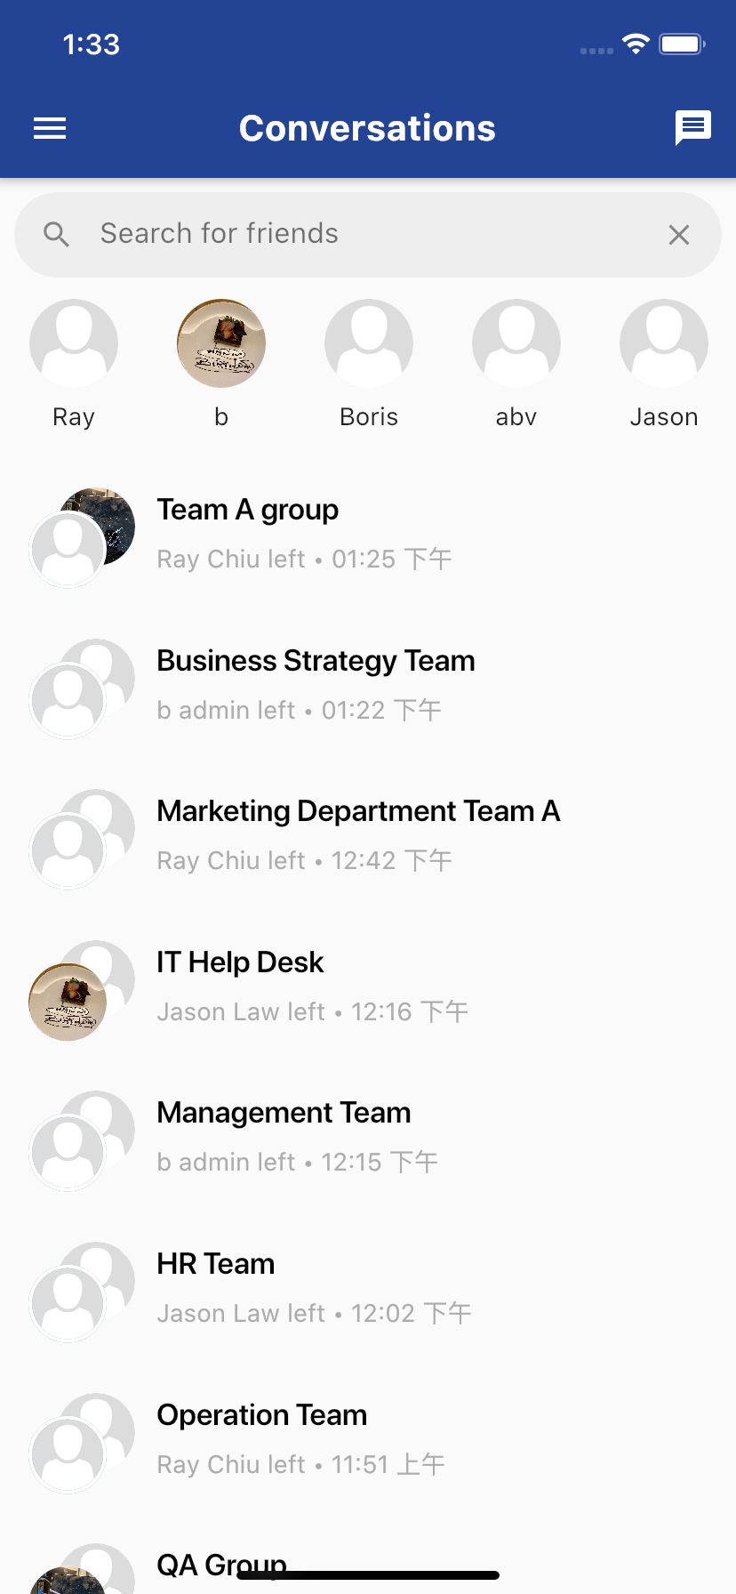Tap abv's profile avatar

(516, 343)
